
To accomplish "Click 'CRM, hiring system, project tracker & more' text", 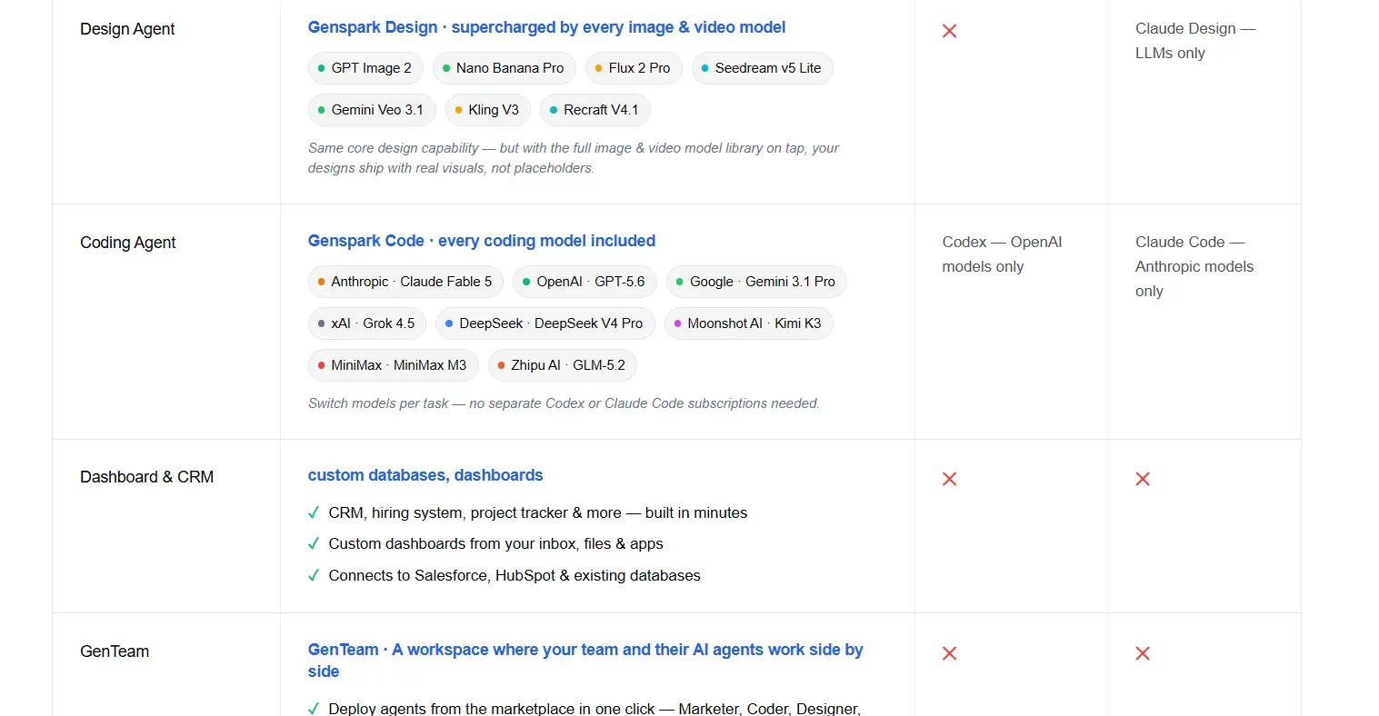I will pyautogui.click(x=538, y=512).
